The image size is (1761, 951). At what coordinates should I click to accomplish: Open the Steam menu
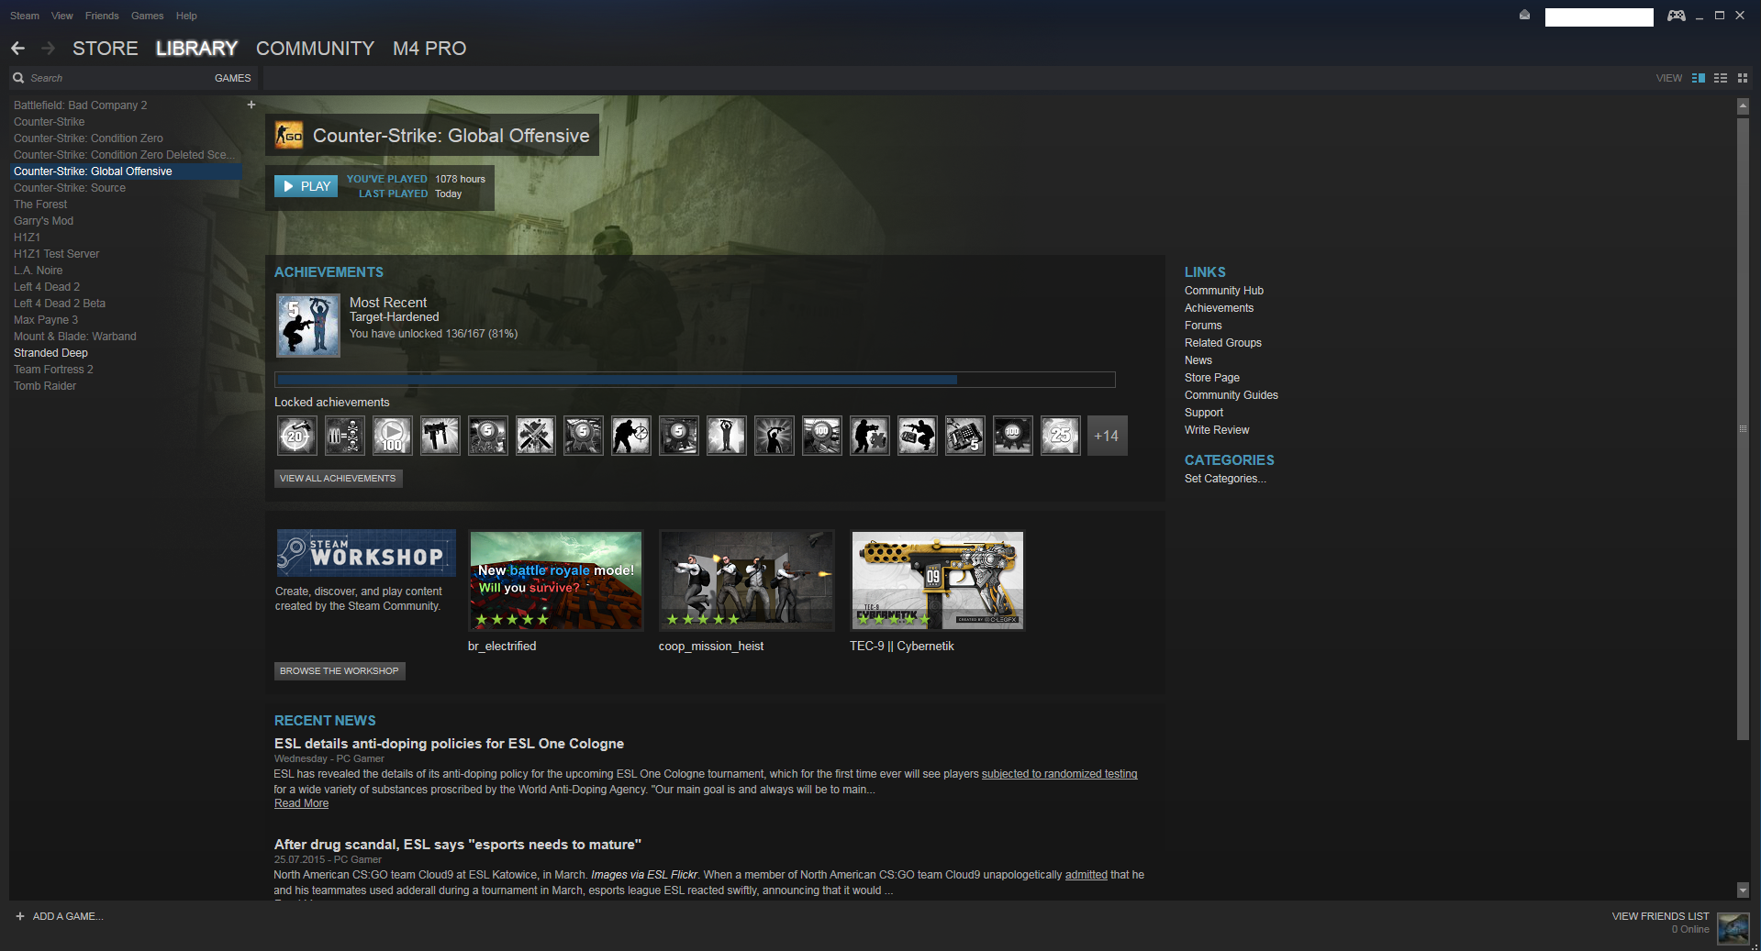tap(25, 16)
